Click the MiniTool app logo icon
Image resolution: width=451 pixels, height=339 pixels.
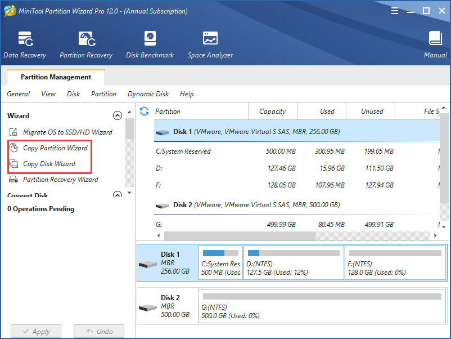10,11
